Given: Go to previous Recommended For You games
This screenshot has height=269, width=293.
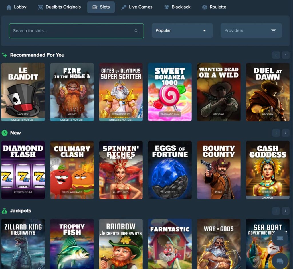Looking at the screenshot, I should click(x=276, y=55).
